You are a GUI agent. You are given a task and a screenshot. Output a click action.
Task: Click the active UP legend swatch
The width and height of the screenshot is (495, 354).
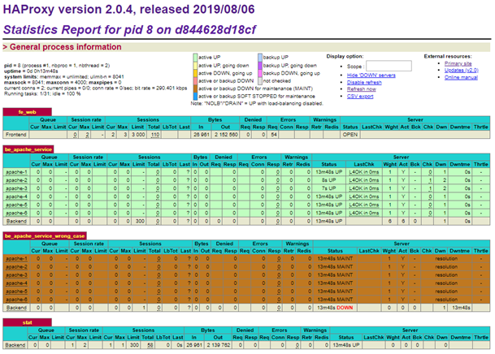[x=195, y=58]
